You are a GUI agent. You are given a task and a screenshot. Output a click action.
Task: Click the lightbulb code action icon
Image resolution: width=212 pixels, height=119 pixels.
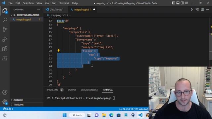[x=58, y=51]
